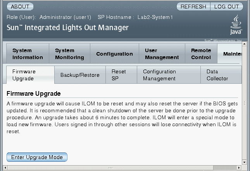The height and width of the screenshot is (171, 250).
Task: Click the scroll down arrow
Action: [x=244, y=162]
